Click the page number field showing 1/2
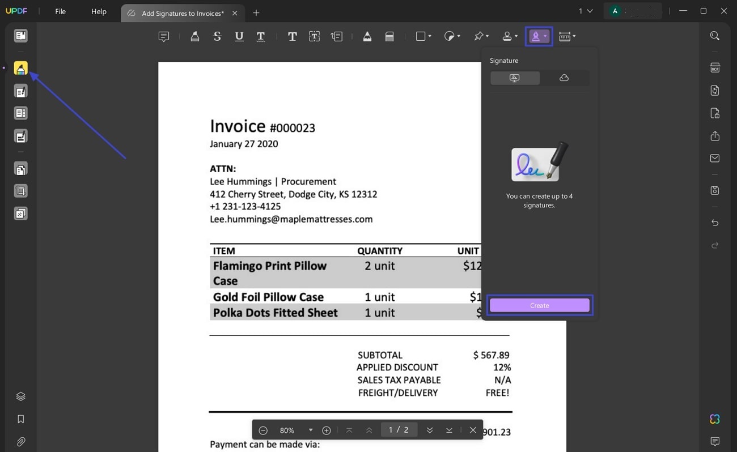 click(x=399, y=429)
